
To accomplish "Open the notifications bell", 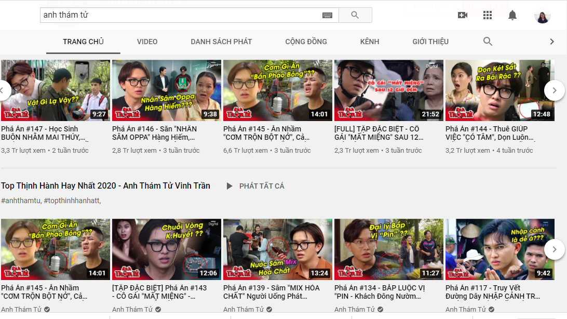I will tap(512, 15).
